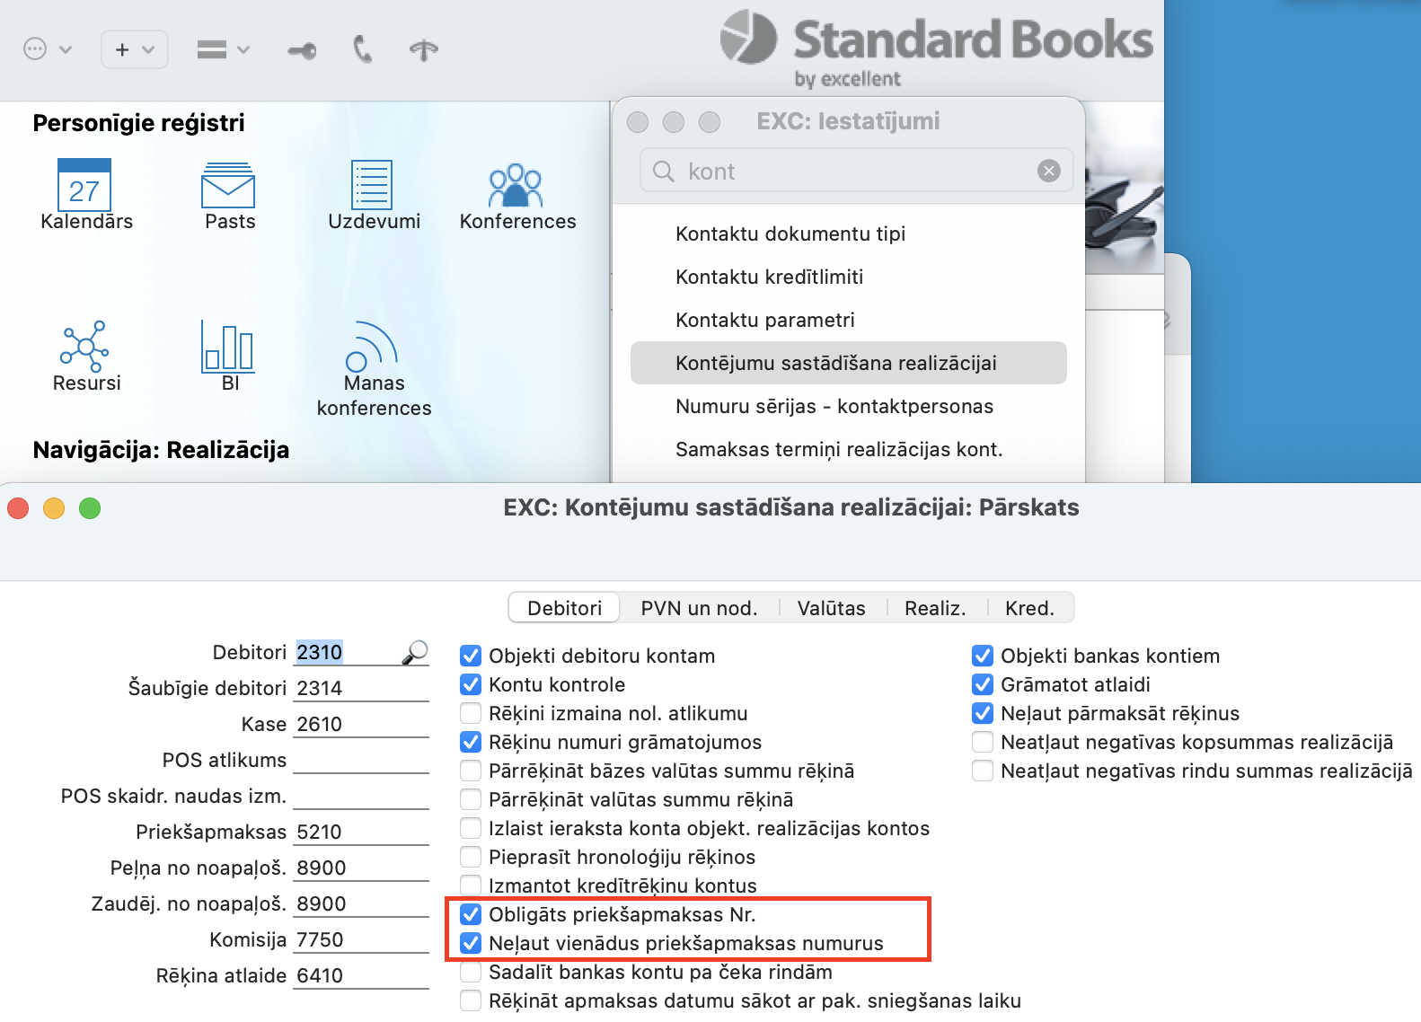Click magnifier lookup icon beside Debitori field
The height and width of the screenshot is (1022, 1421).
point(415,652)
